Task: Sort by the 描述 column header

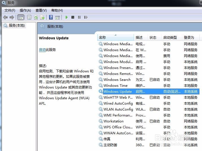Action: (141, 37)
